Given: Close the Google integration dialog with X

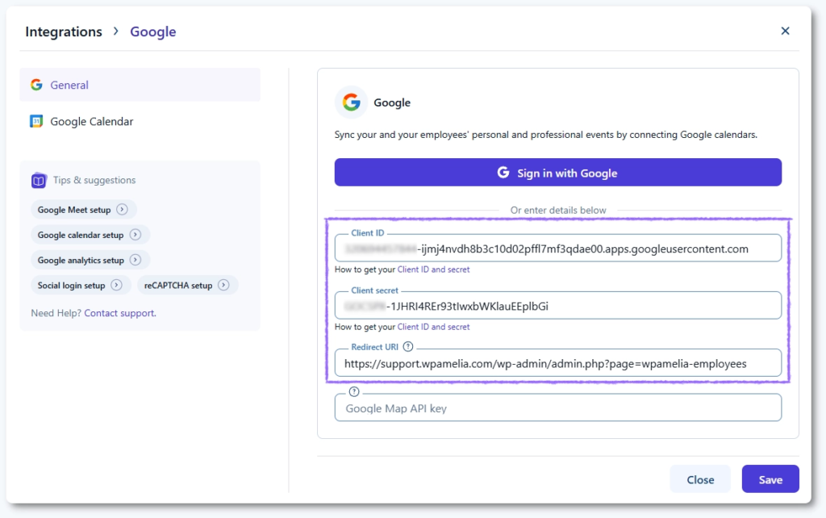Looking at the screenshot, I should coord(785,31).
